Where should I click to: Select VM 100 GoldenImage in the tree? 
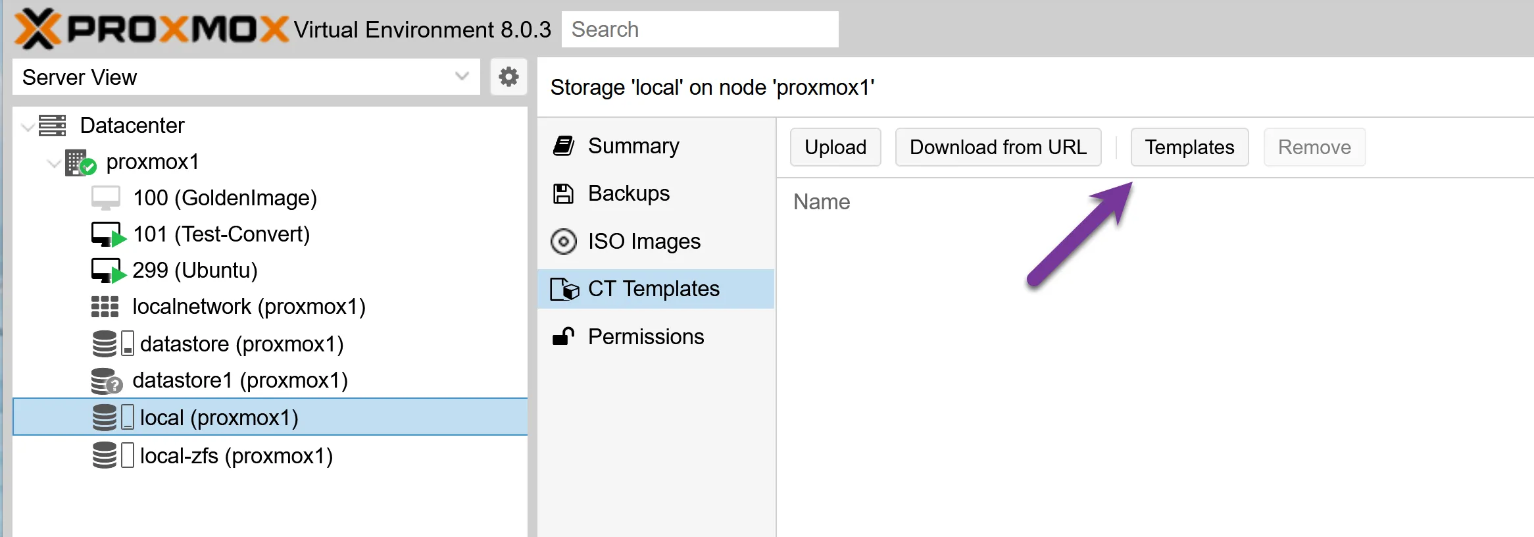point(224,197)
